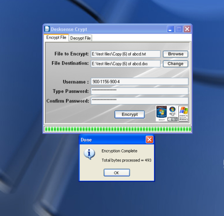Click the Confirm Password field
224x216 pixels.
[x=139, y=101]
